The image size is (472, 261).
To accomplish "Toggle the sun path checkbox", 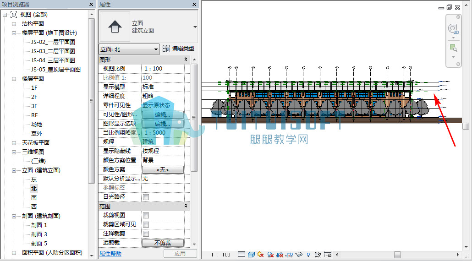I will click(x=146, y=197).
